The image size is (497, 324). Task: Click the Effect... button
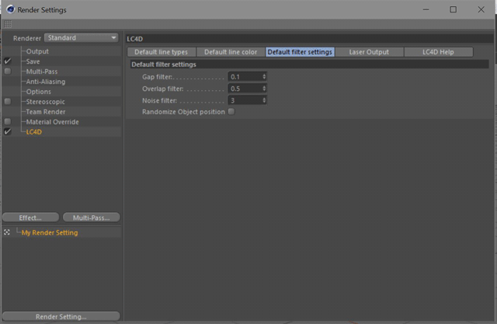[x=30, y=218]
